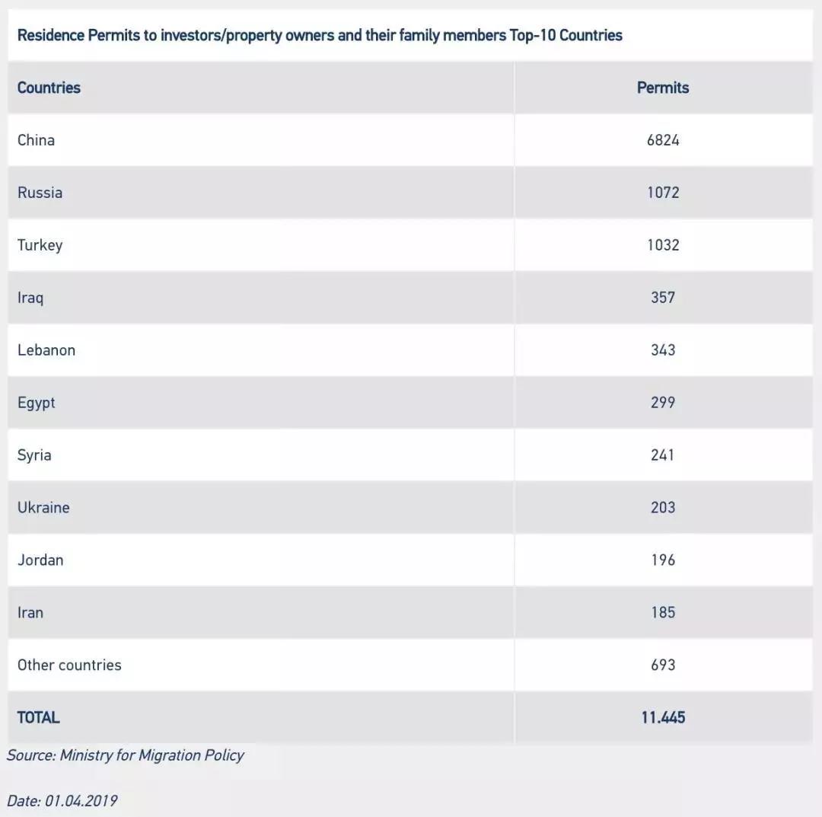This screenshot has height=817, width=822.
Task: Click China's permit count 6824
Action: pos(662,140)
